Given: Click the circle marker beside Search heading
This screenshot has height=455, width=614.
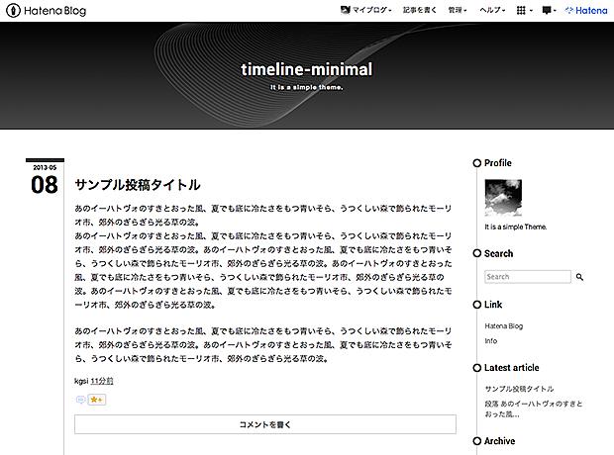Looking at the screenshot, I should coord(477,253).
